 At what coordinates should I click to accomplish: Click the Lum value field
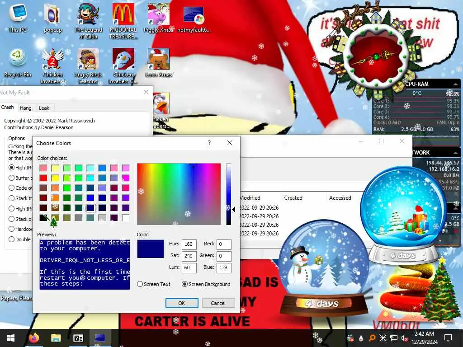tap(189, 268)
